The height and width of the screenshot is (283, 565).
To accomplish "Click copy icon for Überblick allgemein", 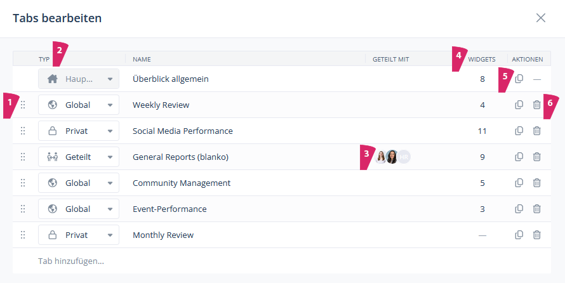I will (519, 79).
